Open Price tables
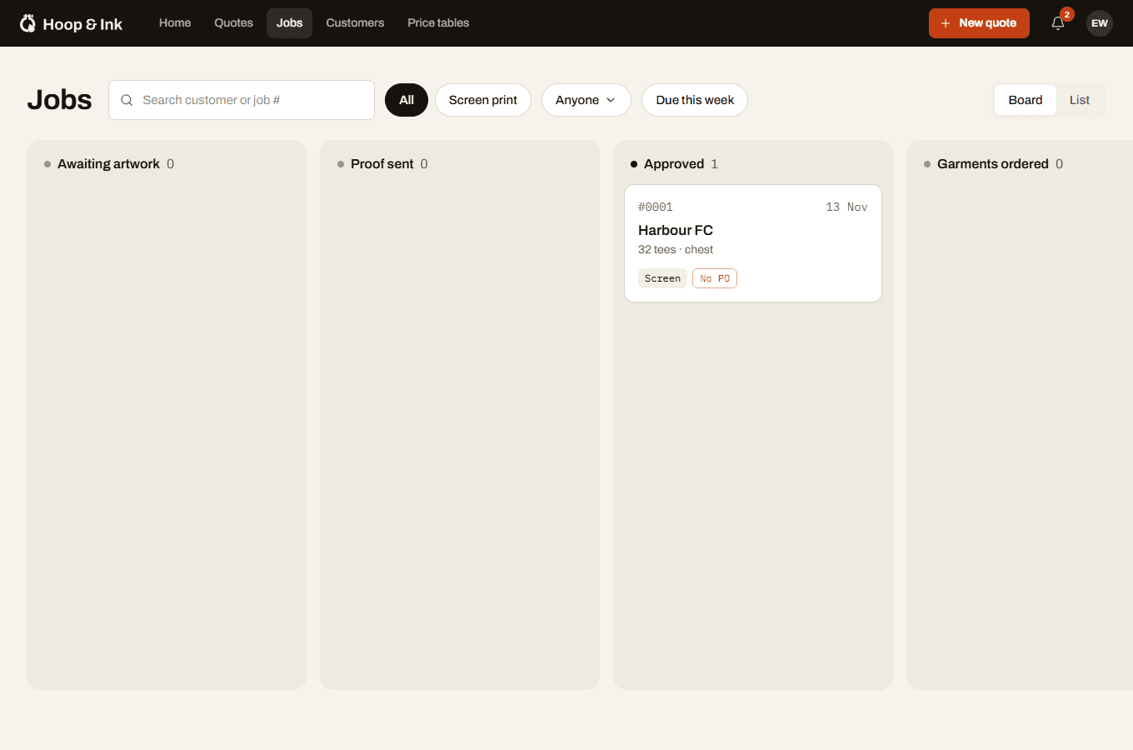This screenshot has height=750, width=1133. (438, 23)
